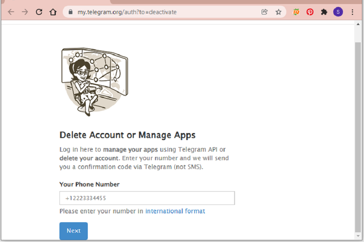Share this page using the share icon
Image resolution: width=364 pixels, height=242 pixels.
tap(265, 12)
